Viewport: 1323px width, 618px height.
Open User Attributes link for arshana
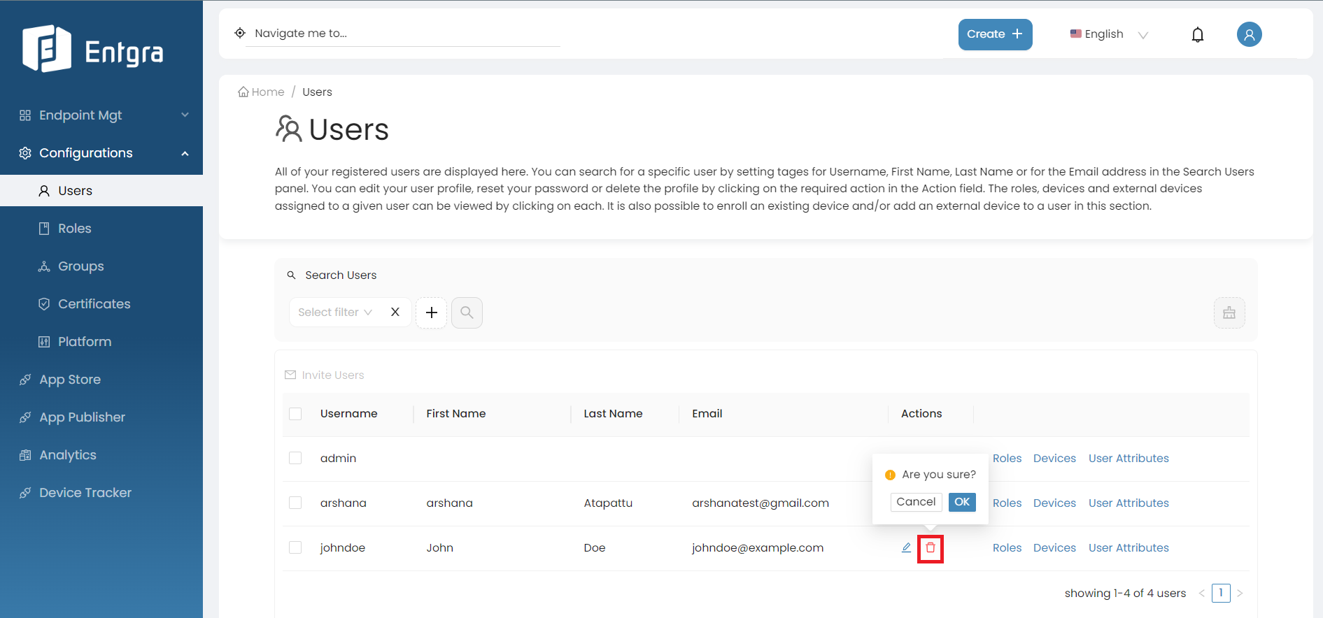click(x=1128, y=503)
